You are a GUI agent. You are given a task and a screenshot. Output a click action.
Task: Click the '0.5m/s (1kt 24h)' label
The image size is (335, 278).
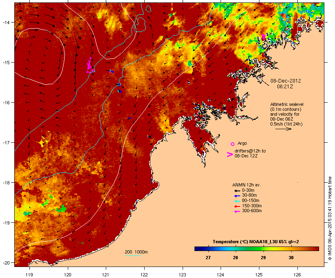click(x=286, y=124)
